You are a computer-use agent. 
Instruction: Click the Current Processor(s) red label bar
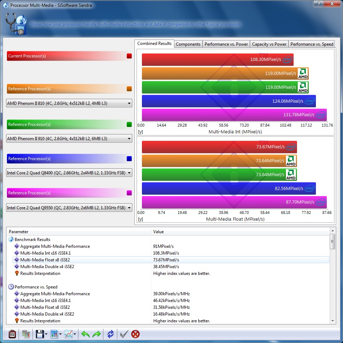69,56
